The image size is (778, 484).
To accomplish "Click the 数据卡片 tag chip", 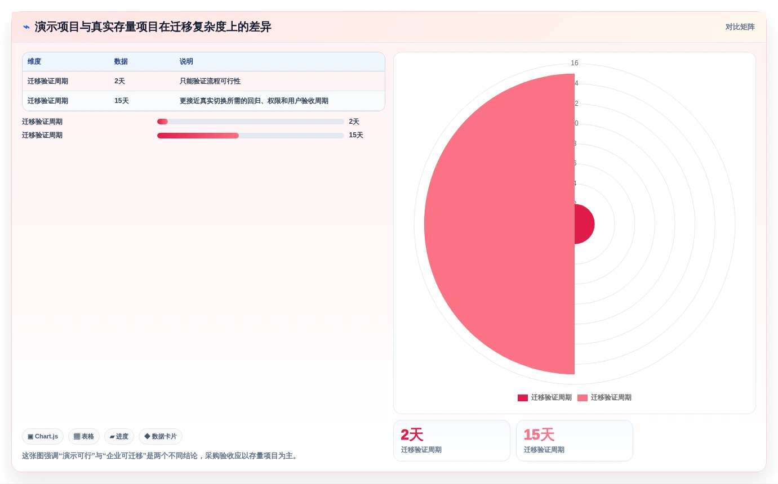I will 161,437.
